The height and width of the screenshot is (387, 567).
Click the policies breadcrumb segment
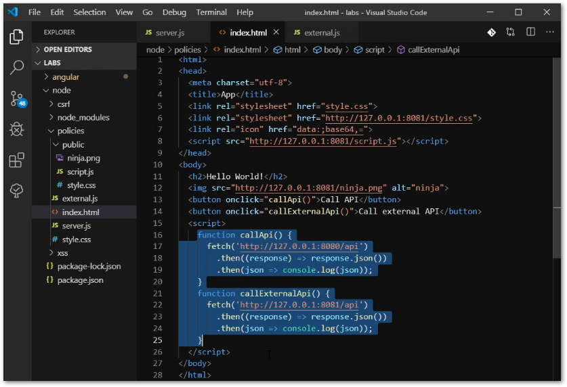pos(188,50)
